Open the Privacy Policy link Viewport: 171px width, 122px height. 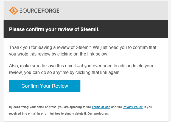pos(133,107)
